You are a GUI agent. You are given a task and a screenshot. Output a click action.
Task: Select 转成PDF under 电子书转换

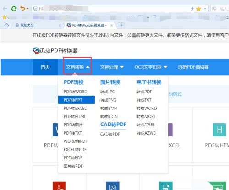tap(144, 92)
